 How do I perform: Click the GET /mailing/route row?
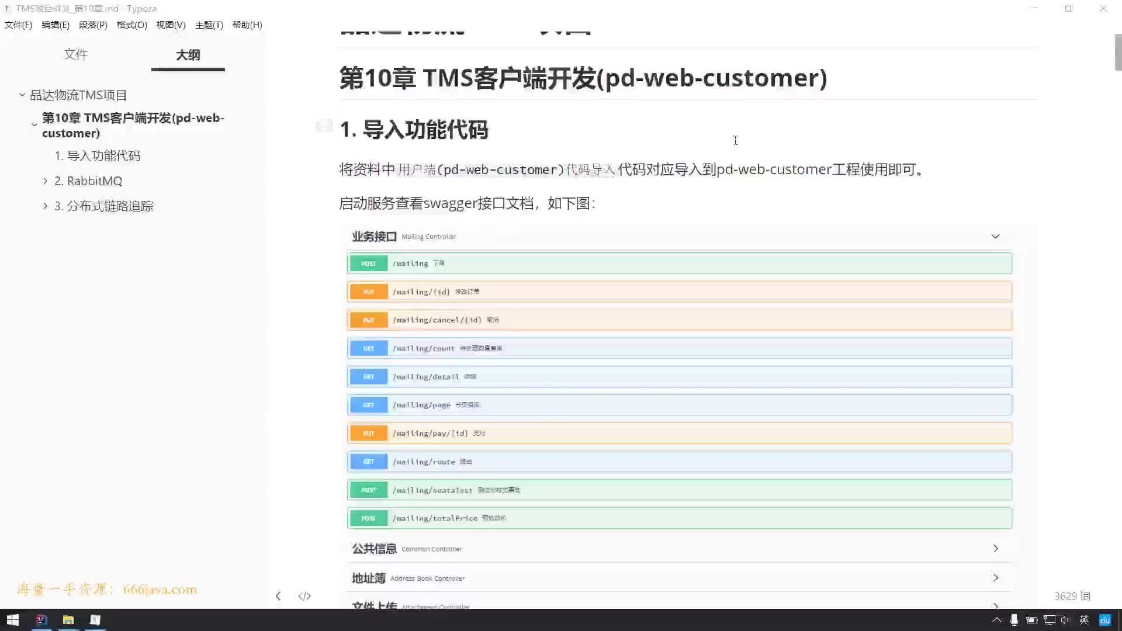[x=680, y=462]
